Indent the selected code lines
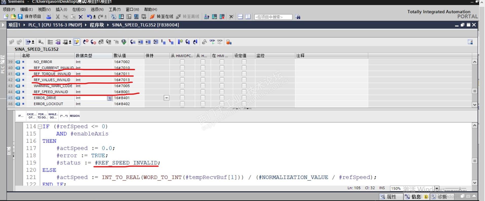This screenshot has width=485, height=201. 140,42
